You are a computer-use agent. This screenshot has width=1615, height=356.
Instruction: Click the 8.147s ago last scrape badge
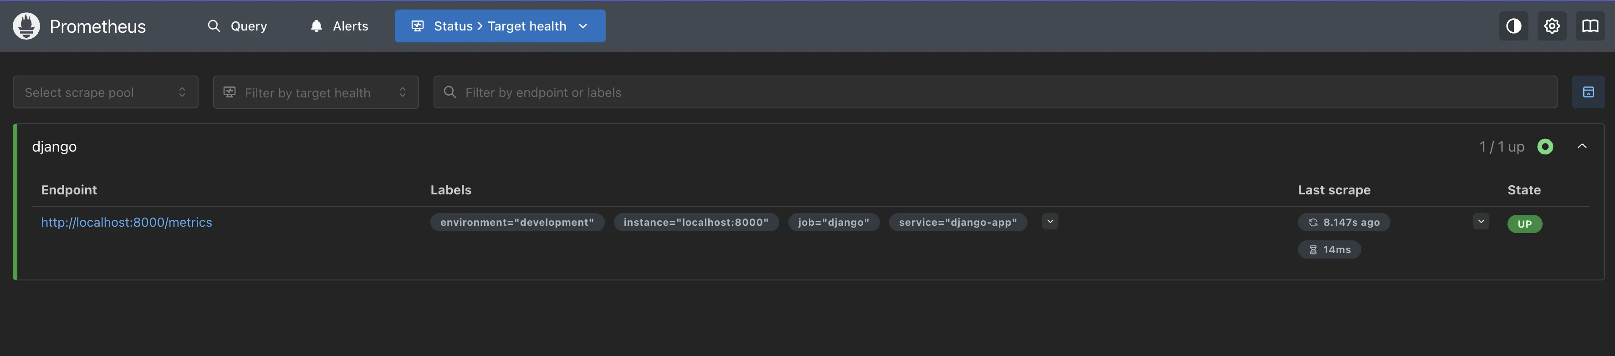[1344, 223]
